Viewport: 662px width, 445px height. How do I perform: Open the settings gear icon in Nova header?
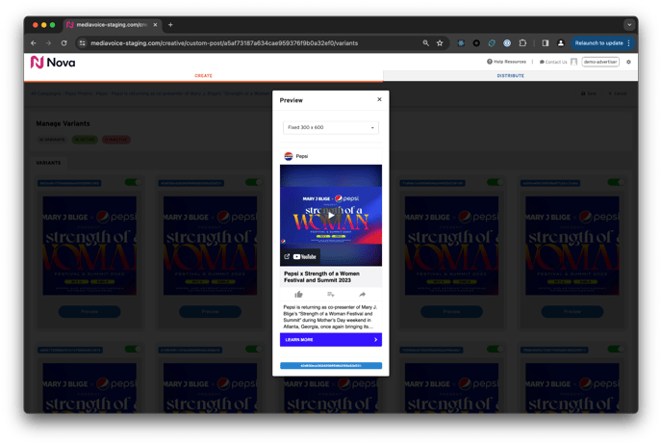[628, 62]
